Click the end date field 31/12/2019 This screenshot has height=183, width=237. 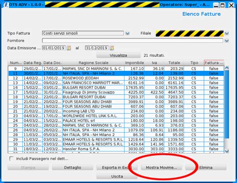(97, 48)
